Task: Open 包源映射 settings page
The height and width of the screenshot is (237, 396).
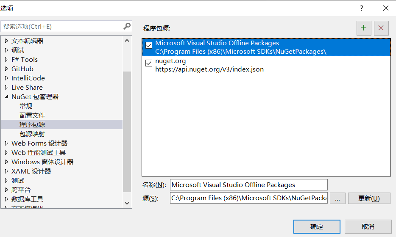Action: (x=32, y=134)
